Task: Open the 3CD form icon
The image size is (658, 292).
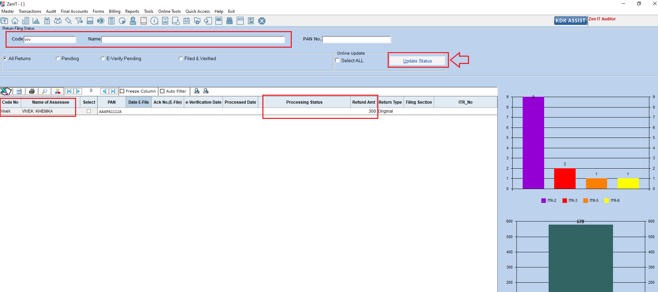Action: [x=240, y=21]
